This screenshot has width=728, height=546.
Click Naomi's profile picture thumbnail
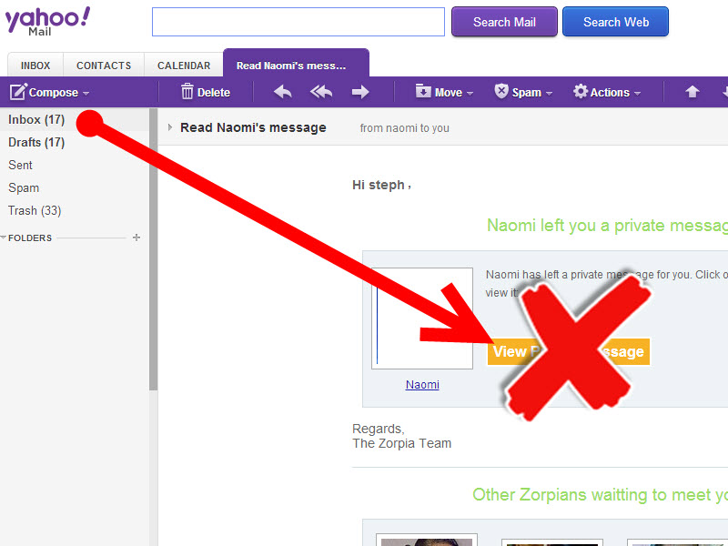[422, 318]
